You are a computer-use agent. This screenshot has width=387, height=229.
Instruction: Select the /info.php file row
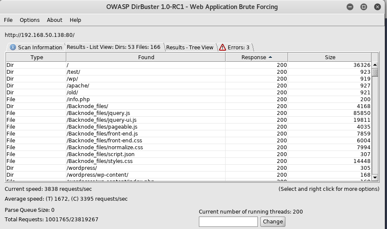189,99
